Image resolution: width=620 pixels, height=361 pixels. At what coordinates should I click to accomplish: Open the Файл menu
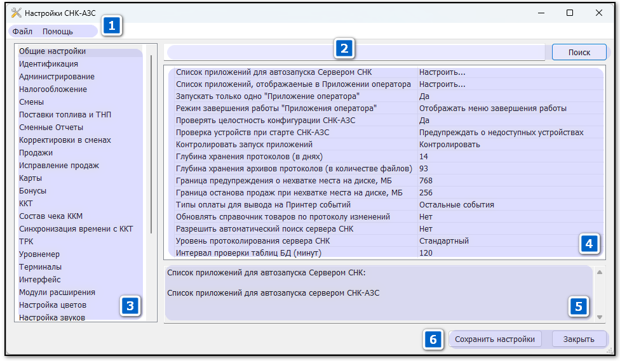23,31
